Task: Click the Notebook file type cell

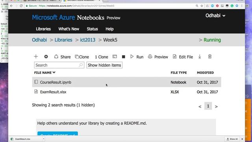Action: click(x=178, y=82)
